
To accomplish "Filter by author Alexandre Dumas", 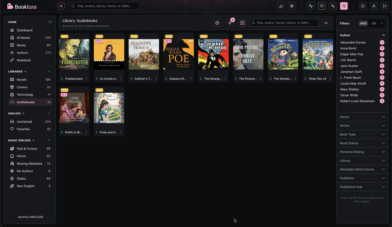I will pyautogui.click(x=362, y=42).
